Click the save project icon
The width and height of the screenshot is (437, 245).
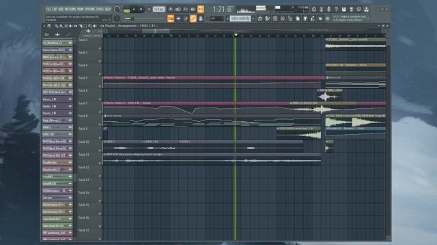[344, 9]
